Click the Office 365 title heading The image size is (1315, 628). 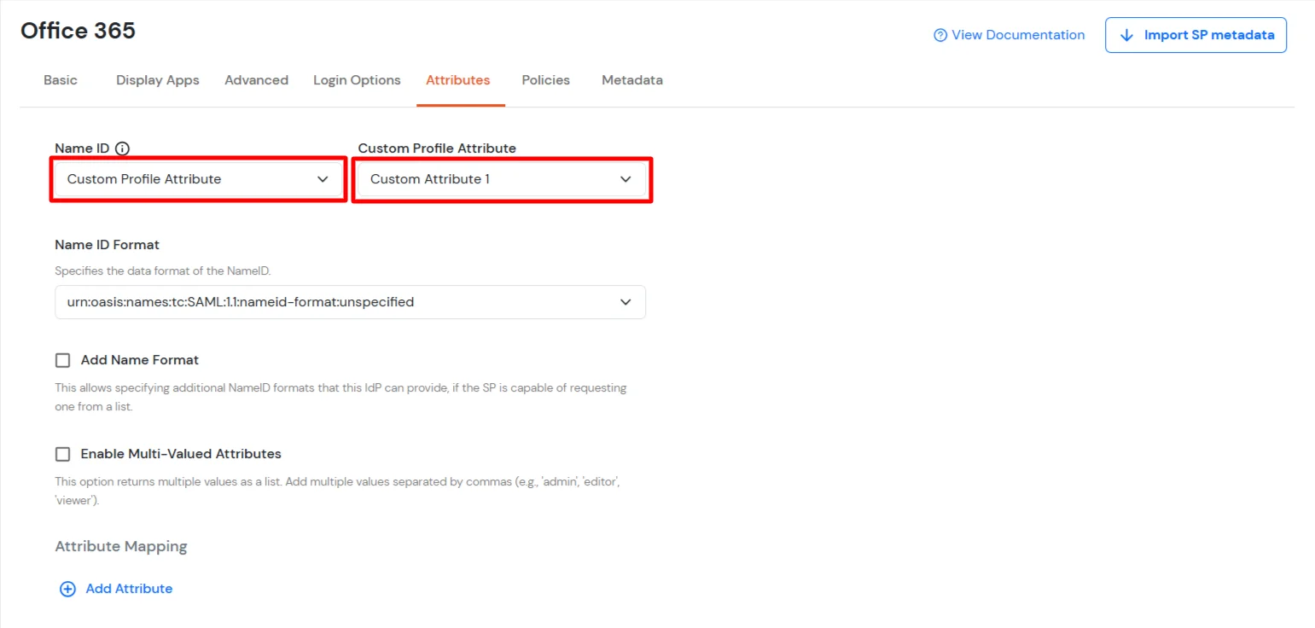[78, 30]
